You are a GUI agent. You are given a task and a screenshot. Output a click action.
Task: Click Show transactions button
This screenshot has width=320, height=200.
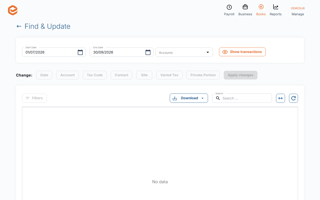242,52
